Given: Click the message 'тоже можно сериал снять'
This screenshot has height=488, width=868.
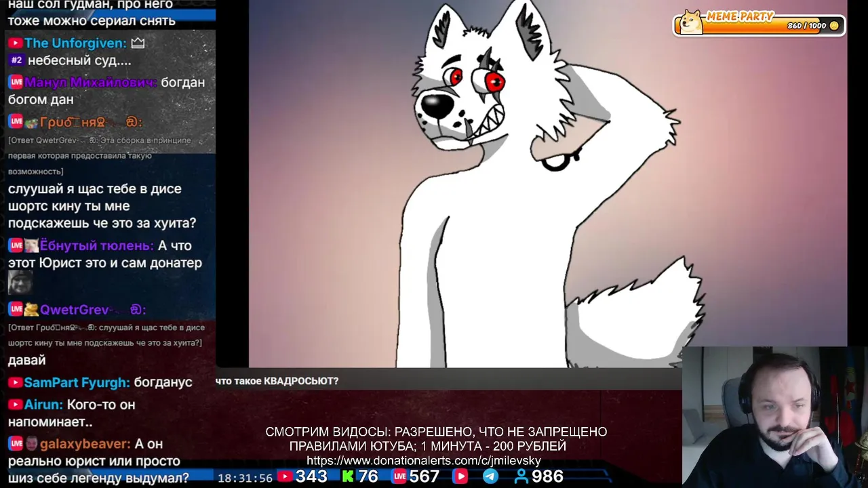Looking at the screenshot, I should 92,21.
